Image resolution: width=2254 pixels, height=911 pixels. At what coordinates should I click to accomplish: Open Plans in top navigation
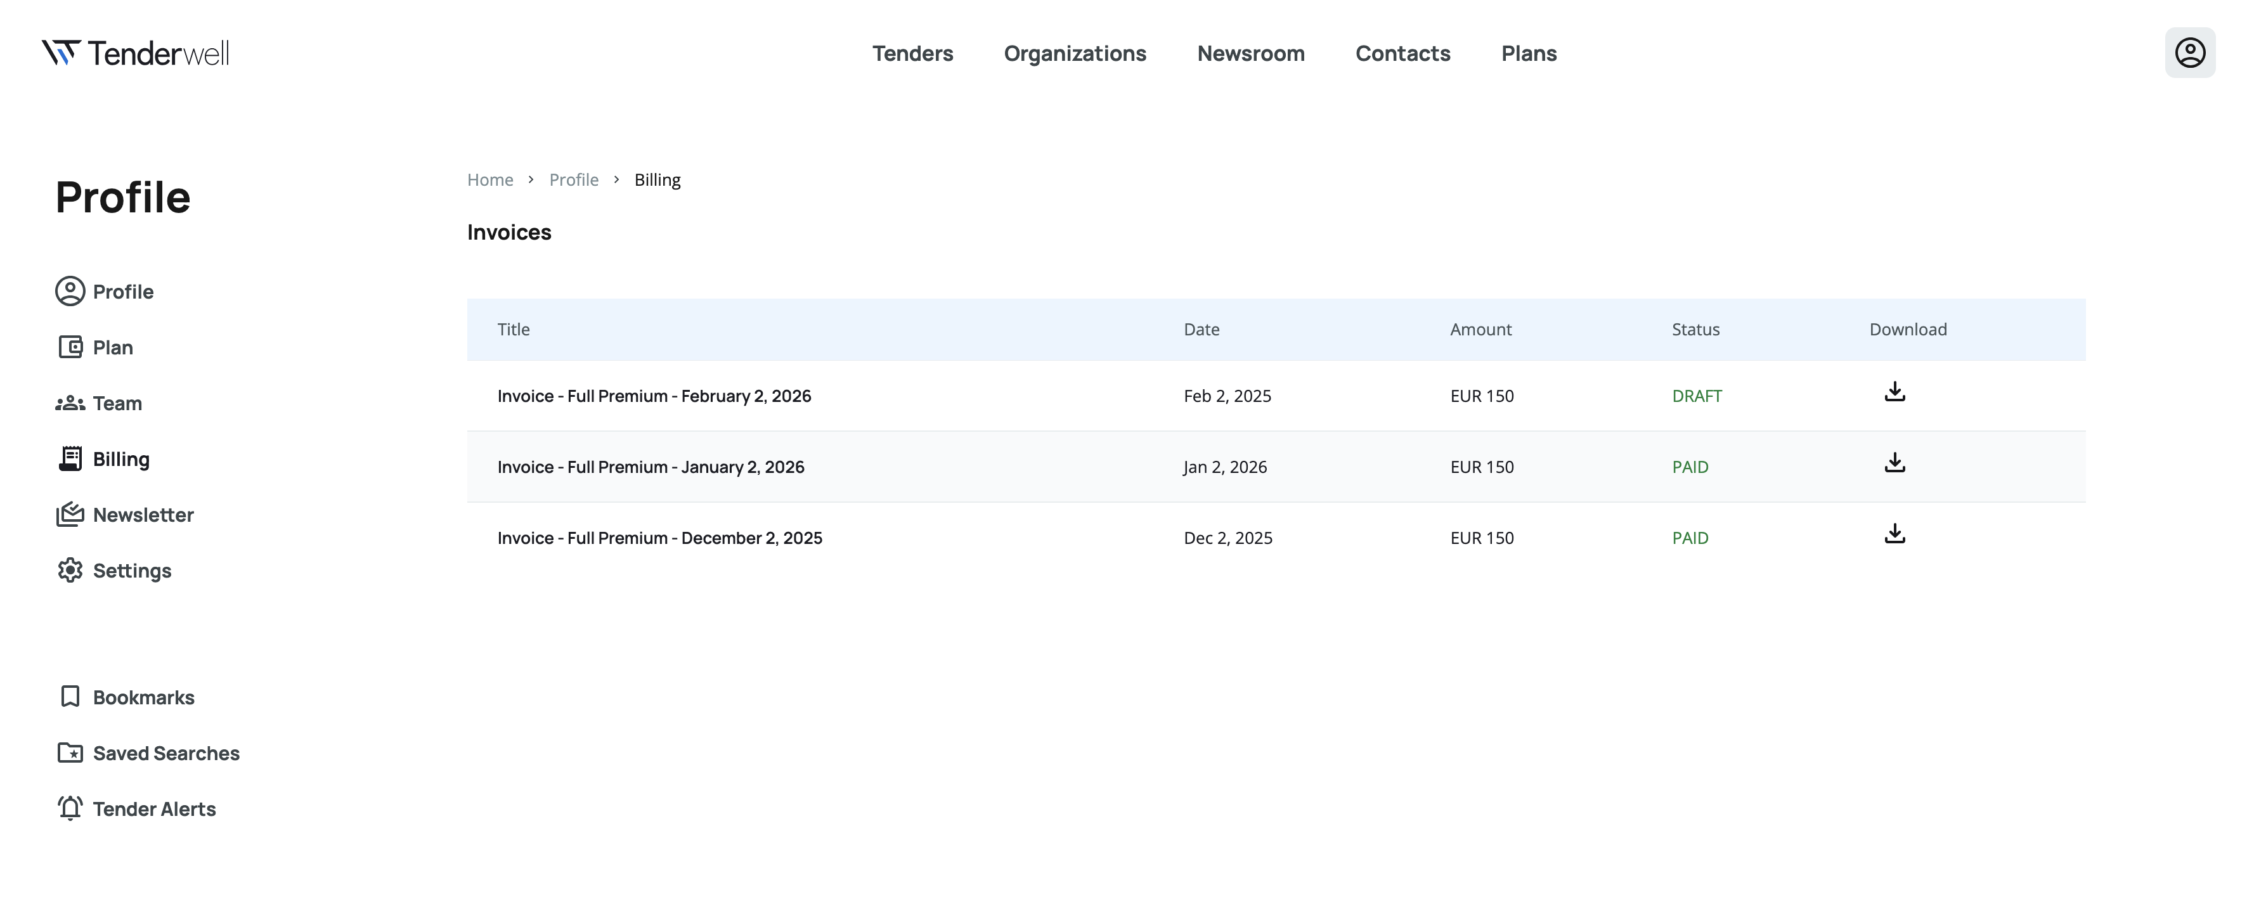coord(1529,53)
